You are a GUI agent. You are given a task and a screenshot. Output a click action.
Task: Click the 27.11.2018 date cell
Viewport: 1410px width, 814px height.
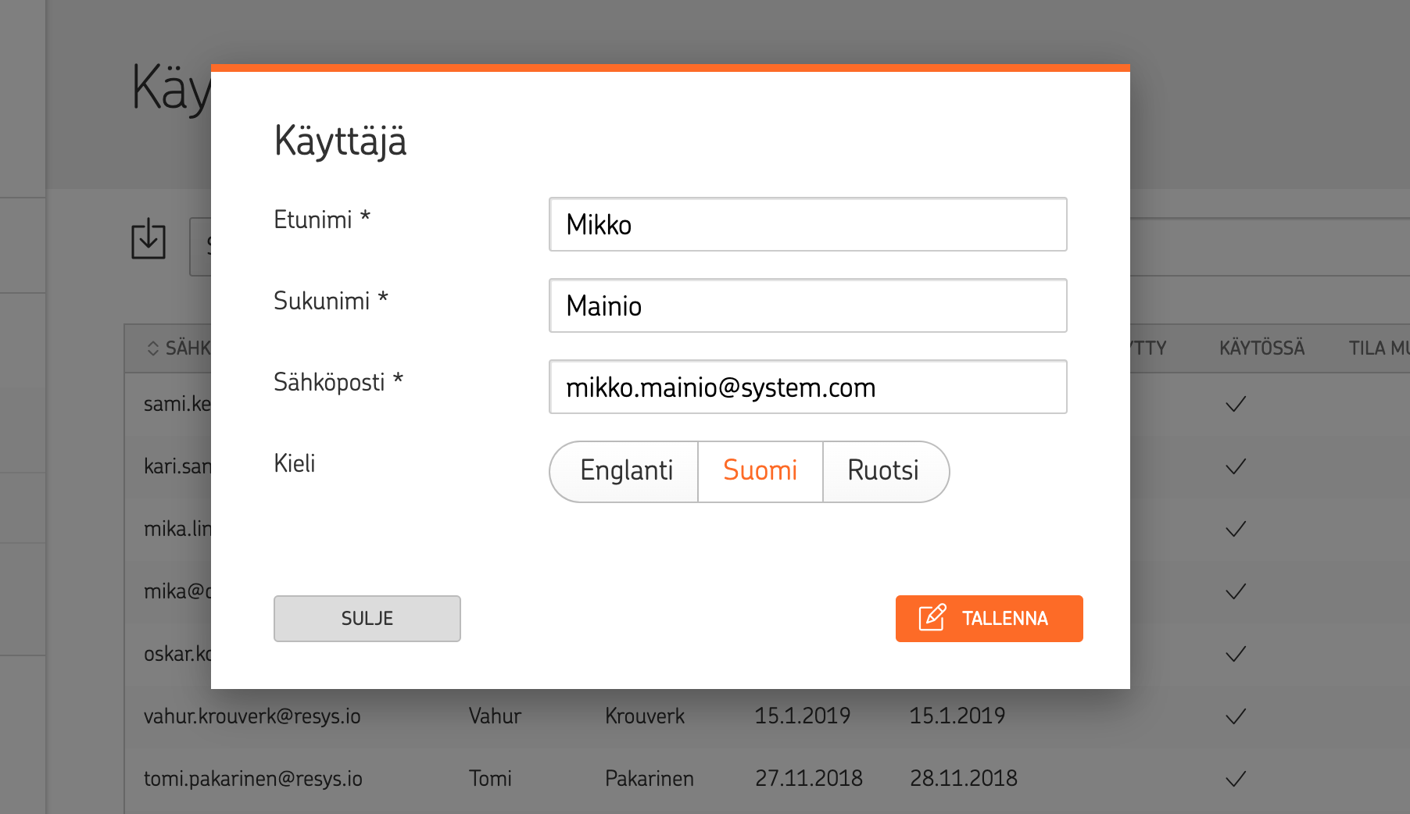pos(809,779)
